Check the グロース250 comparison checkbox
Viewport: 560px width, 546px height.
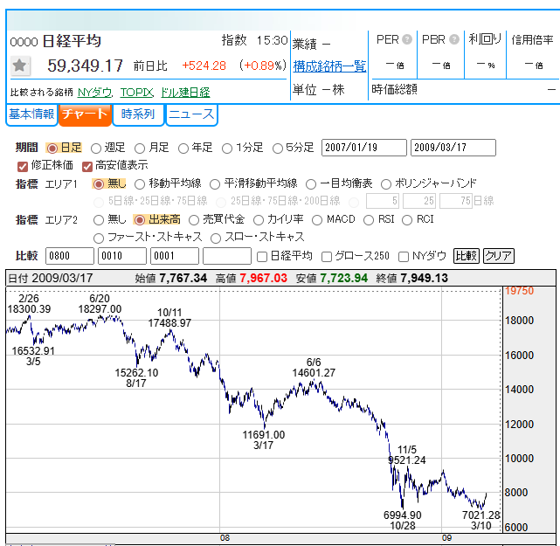tap(327, 257)
